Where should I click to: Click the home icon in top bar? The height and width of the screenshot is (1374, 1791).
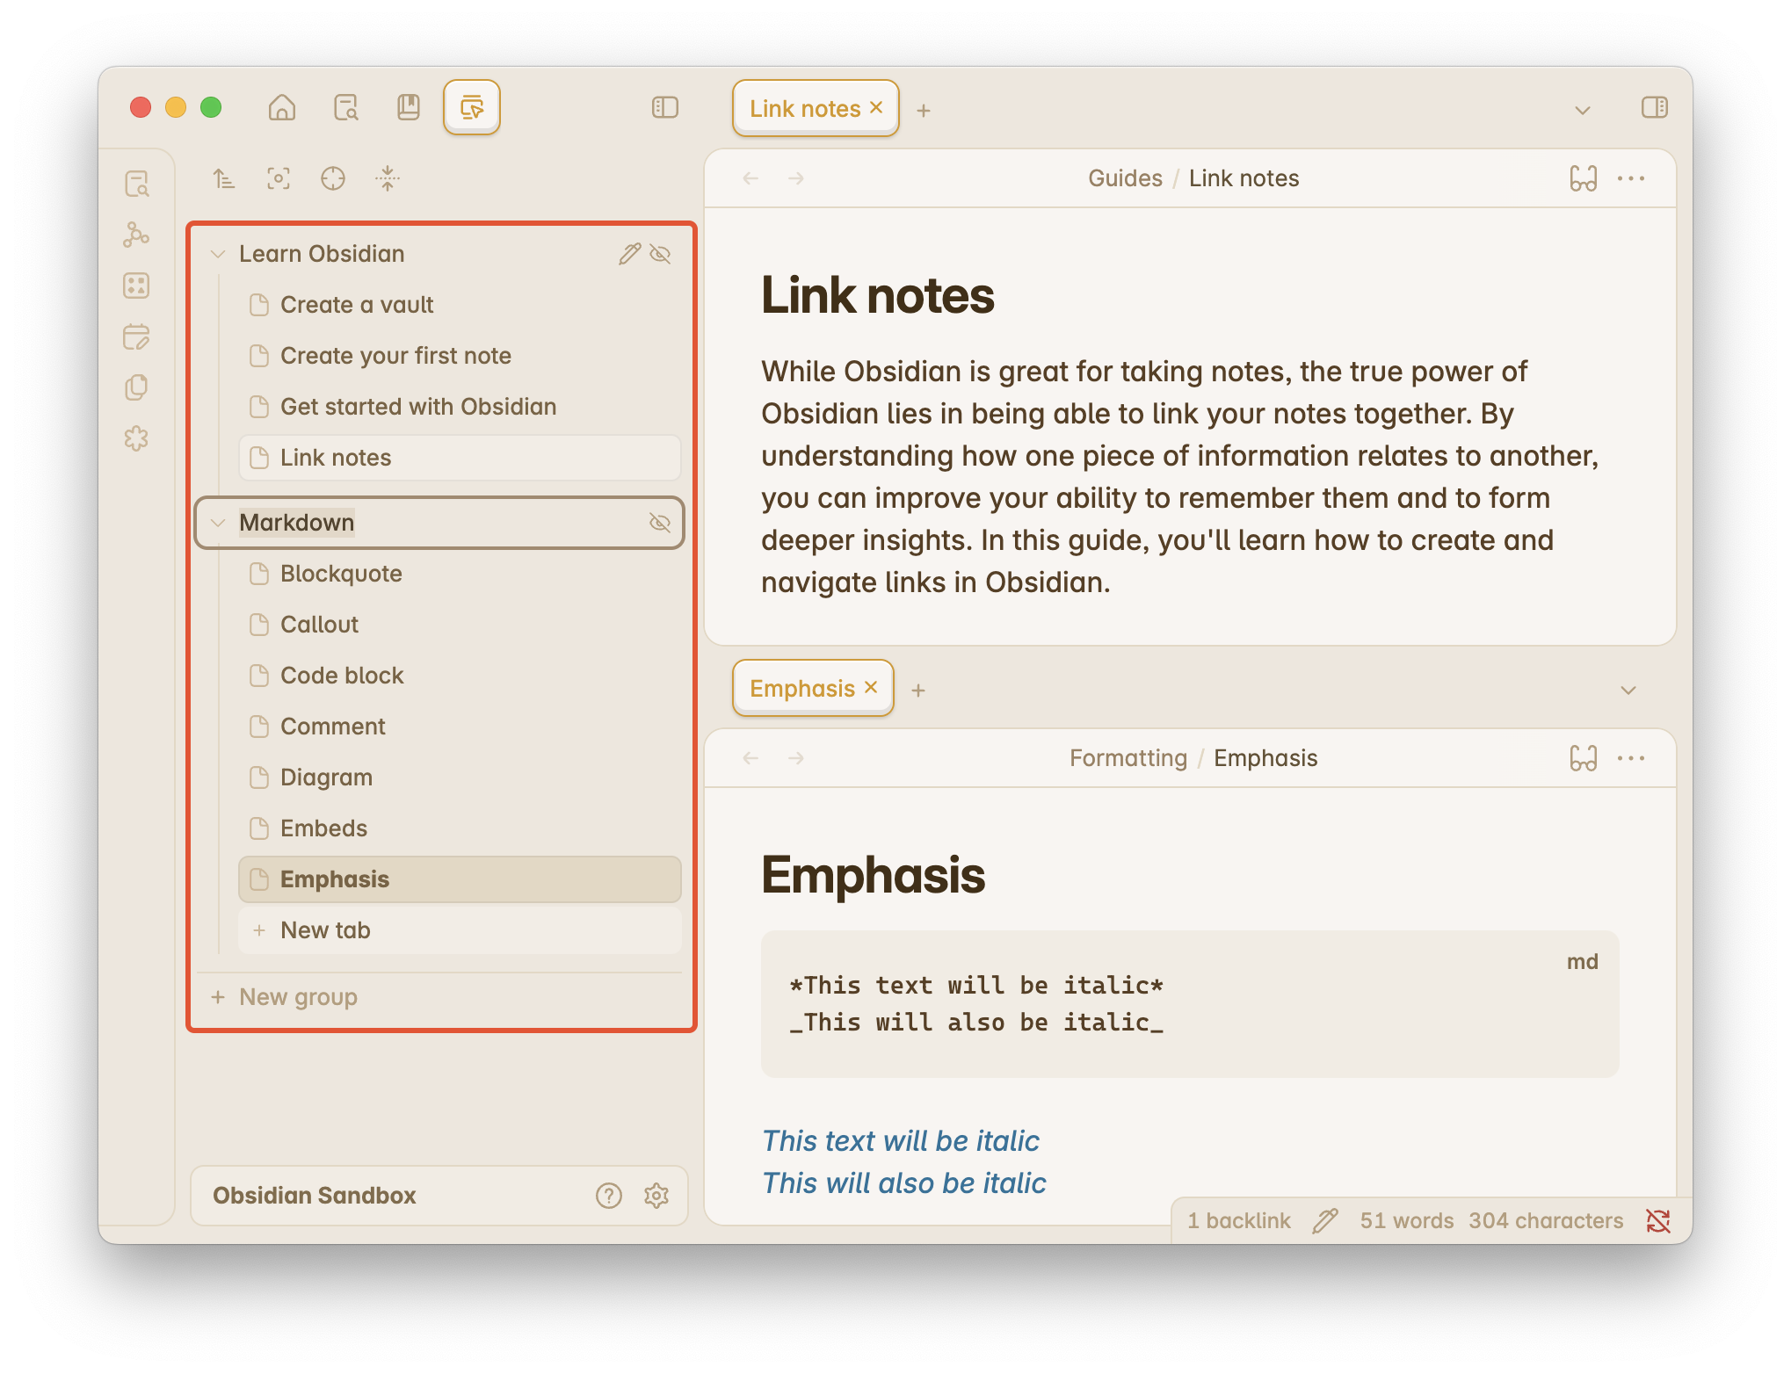(x=281, y=108)
